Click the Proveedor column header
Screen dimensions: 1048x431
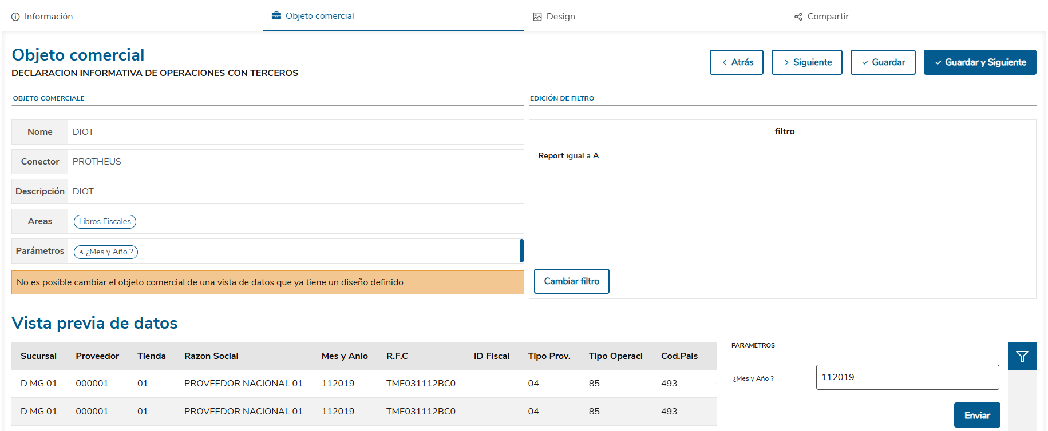[x=97, y=356]
